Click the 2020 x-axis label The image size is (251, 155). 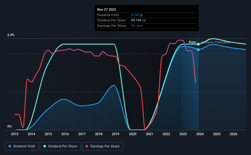[133, 134]
